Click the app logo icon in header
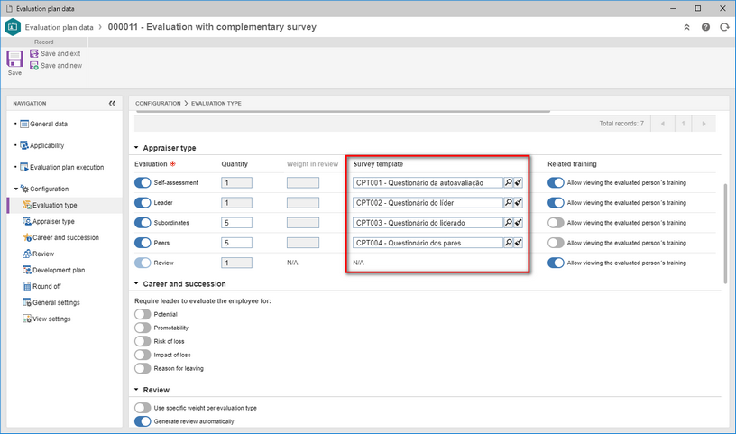Screen dimensions: 736x434 coord(13,27)
